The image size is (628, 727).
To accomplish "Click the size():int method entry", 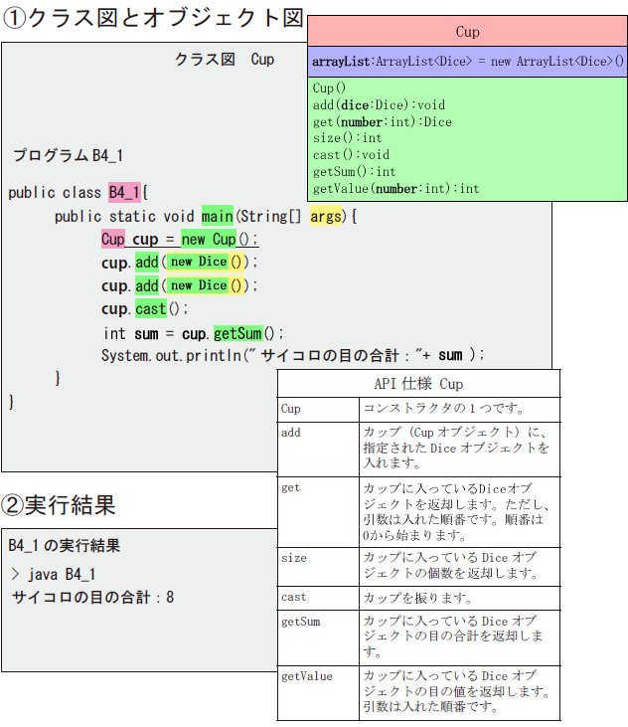I will coord(347,138).
